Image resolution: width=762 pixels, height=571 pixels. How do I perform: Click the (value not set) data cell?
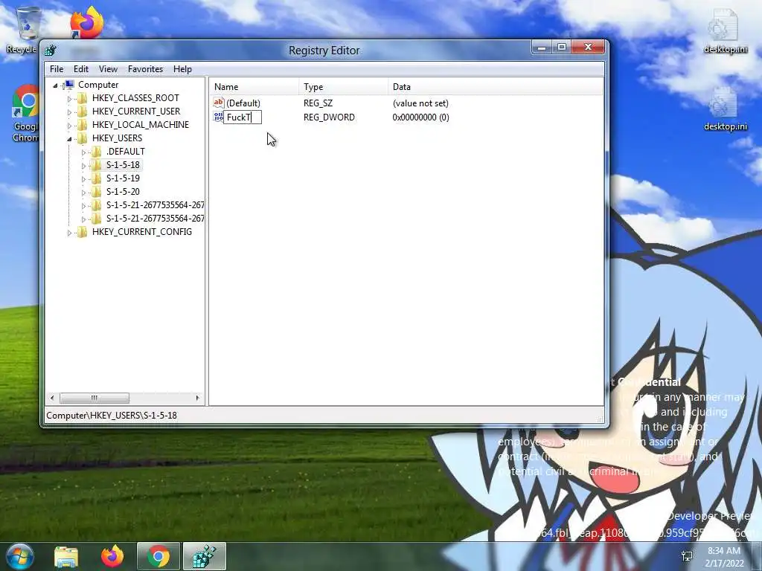click(421, 103)
